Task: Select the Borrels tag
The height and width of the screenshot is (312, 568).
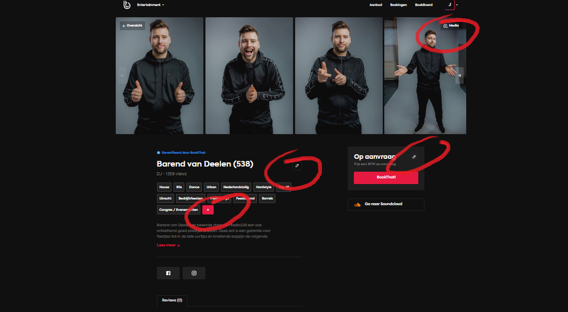Action: [x=268, y=199]
